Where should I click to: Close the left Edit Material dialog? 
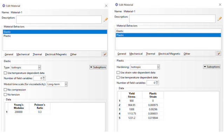106,6
